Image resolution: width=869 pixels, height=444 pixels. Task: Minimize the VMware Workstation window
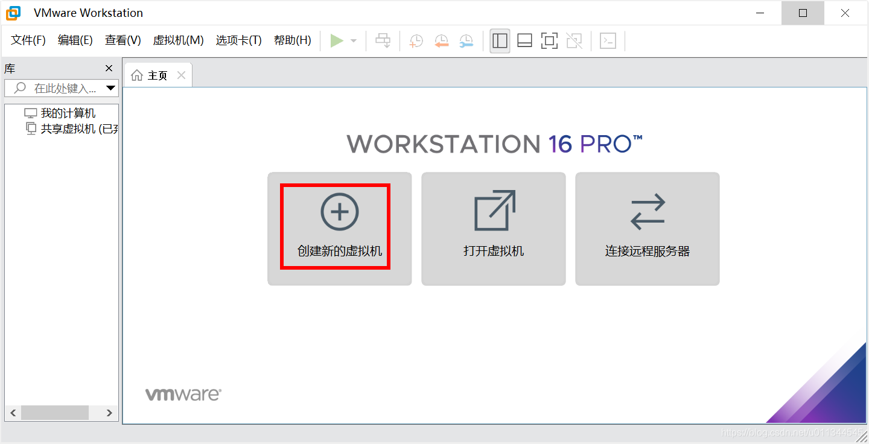tap(760, 13)
